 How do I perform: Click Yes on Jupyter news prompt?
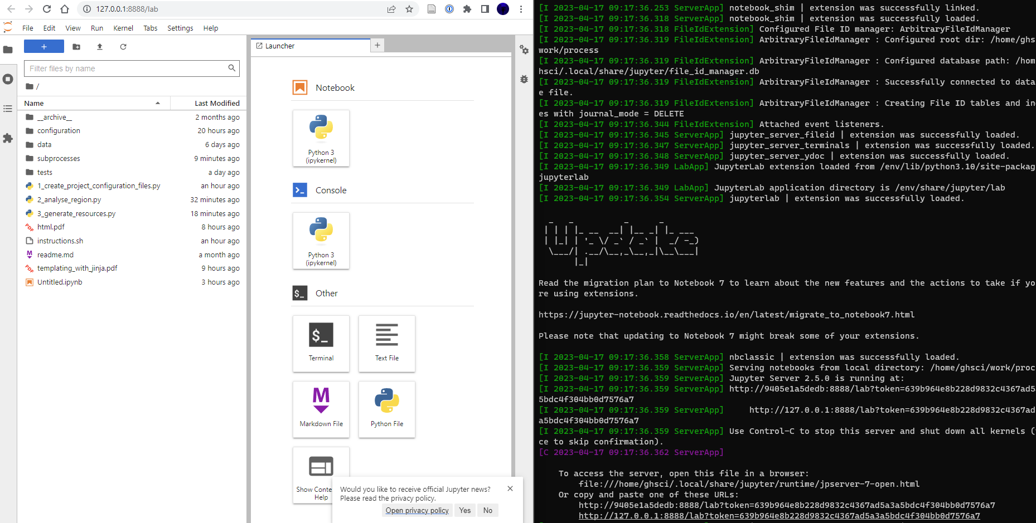(x=465, y=511)
